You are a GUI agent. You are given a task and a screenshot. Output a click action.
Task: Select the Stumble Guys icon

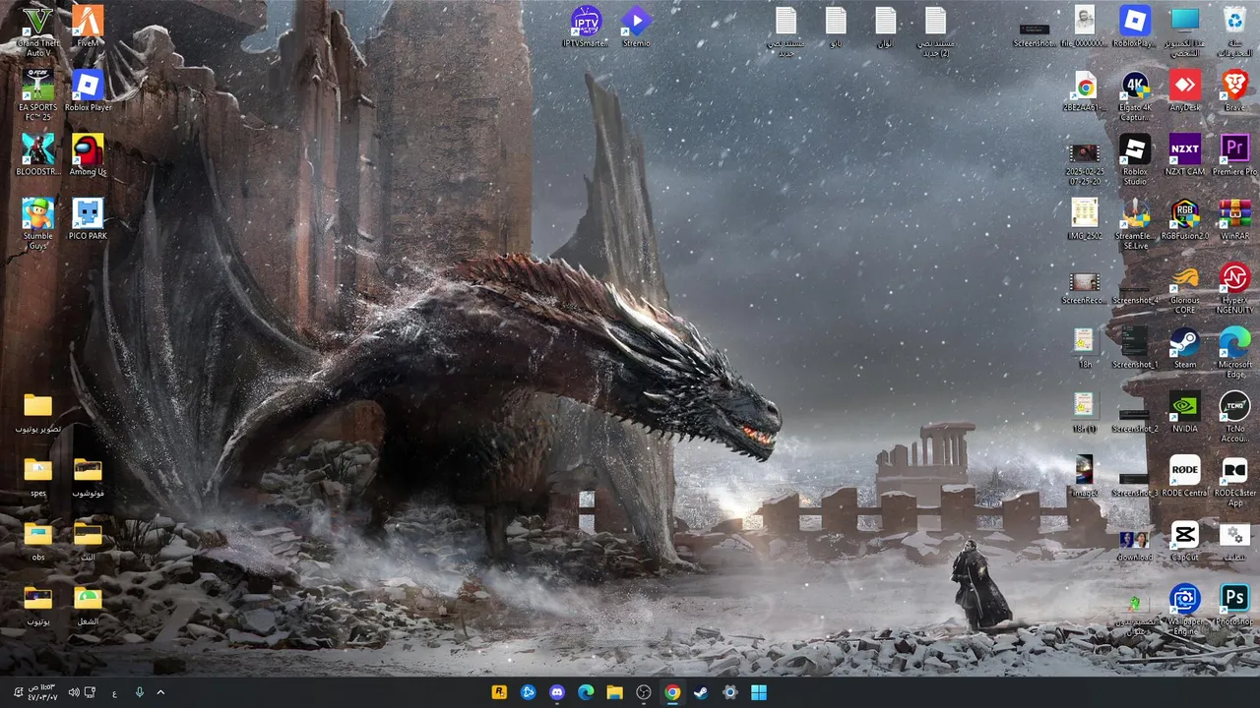[38, 223]
